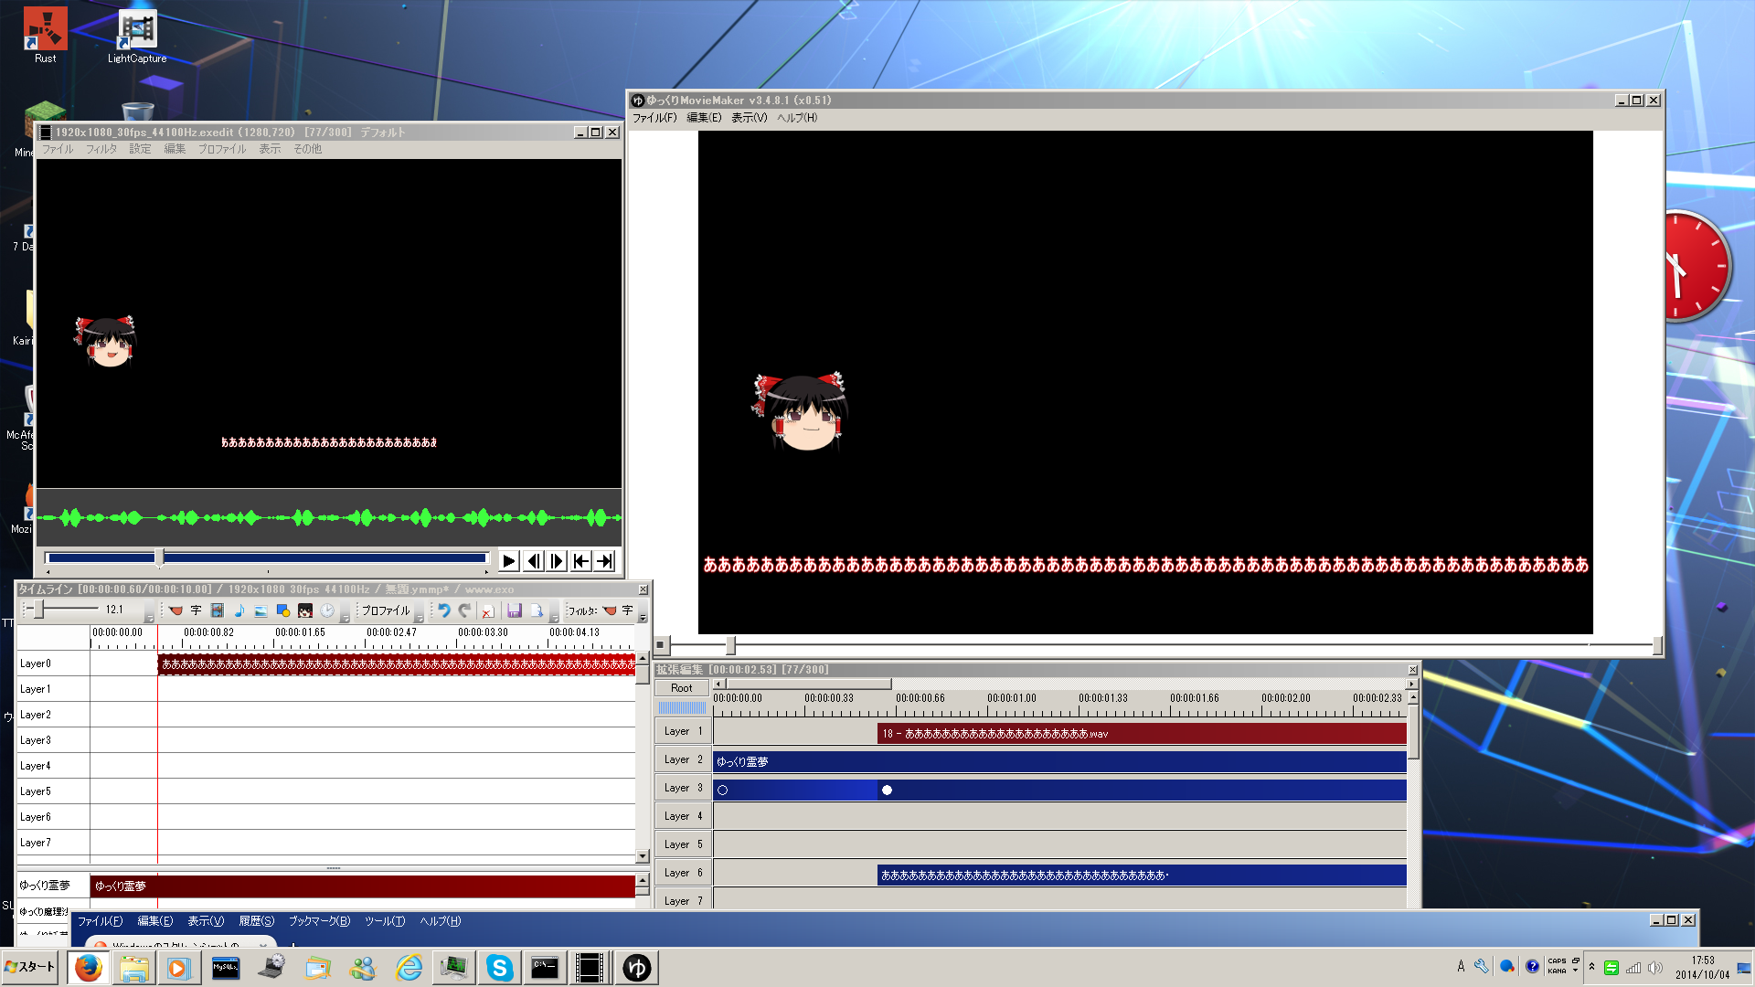
Task: Open the 履歴(S) menu in bottom browser window
Action: [x=257, y=921]
